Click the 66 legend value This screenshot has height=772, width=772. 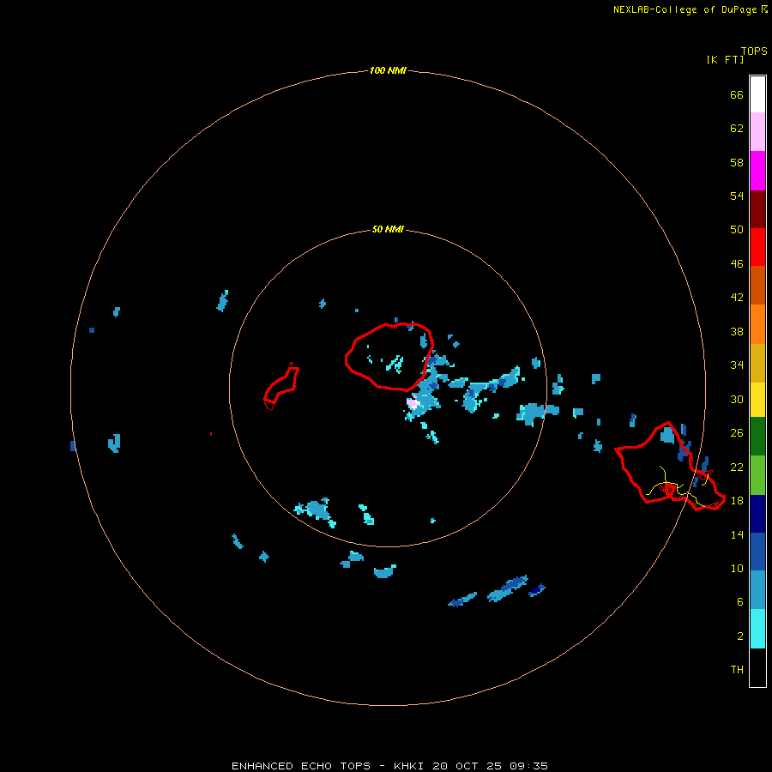737,94
